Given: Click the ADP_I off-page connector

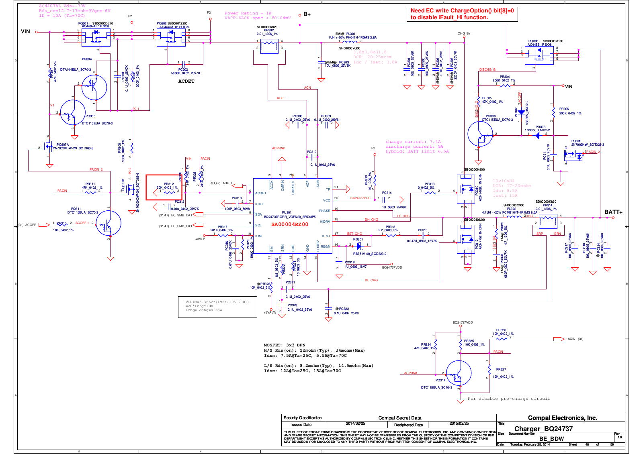Looking at the screenshot, I should 238,185.
